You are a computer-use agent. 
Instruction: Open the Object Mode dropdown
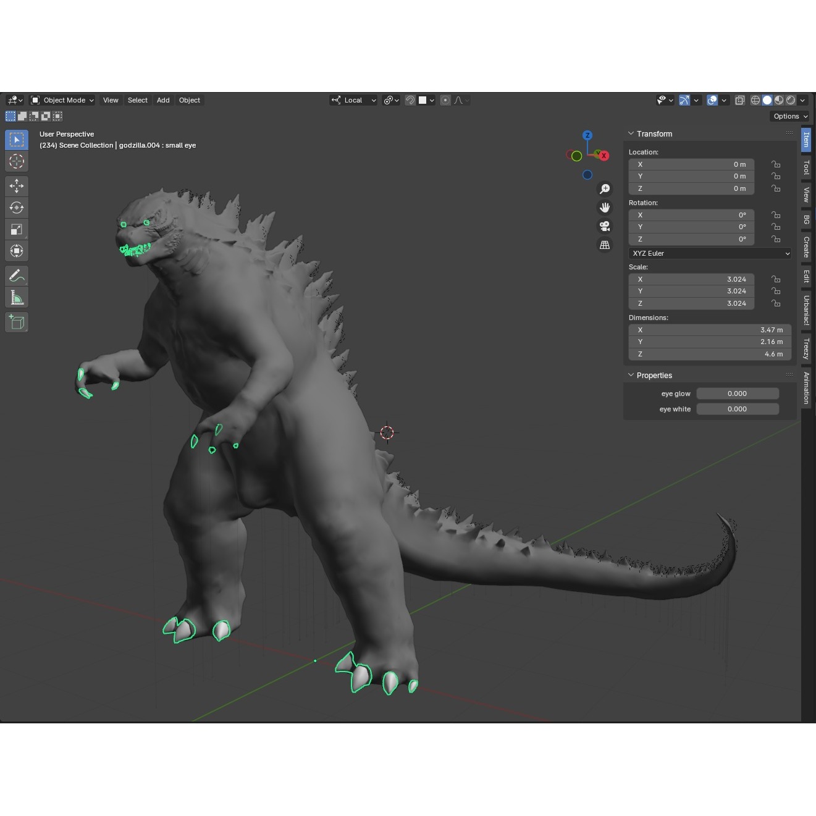click(x=62, y=100)
